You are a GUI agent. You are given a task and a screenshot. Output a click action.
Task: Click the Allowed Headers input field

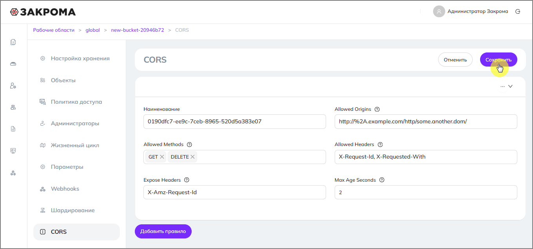pos(426,157)
